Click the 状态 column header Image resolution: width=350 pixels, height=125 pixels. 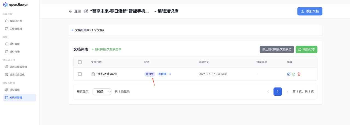[x=147, y=62]
